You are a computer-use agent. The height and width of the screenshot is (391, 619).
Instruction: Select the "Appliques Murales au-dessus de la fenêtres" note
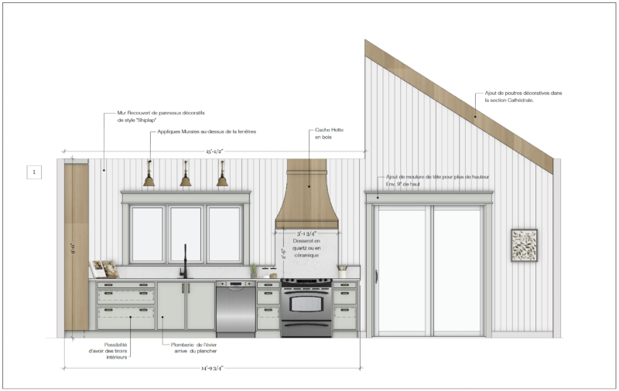coord(207,131)
